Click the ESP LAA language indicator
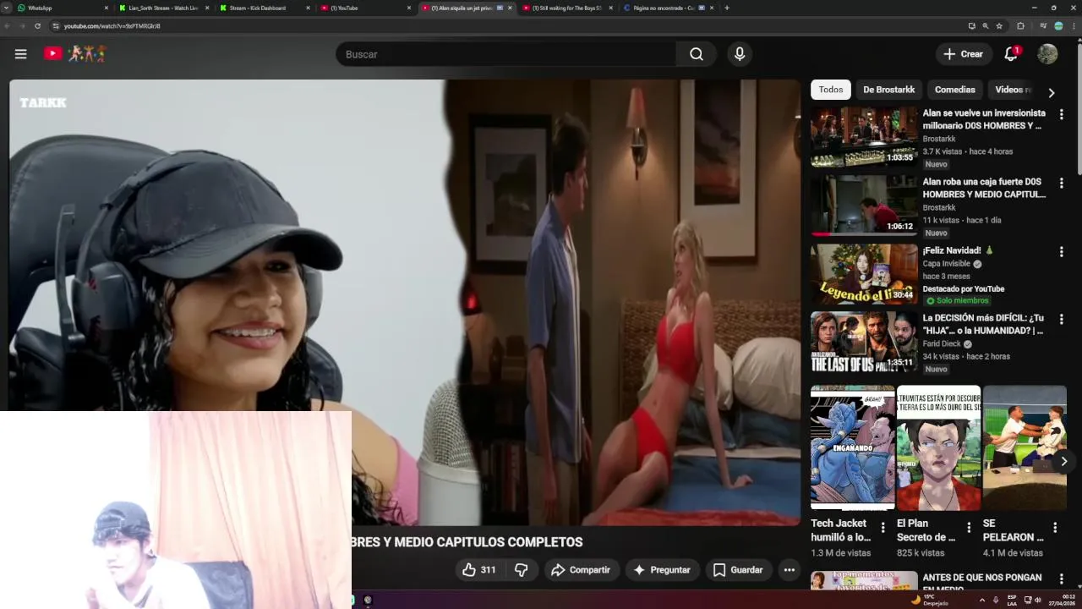The image size is (1082, 609). point(1012,600)
